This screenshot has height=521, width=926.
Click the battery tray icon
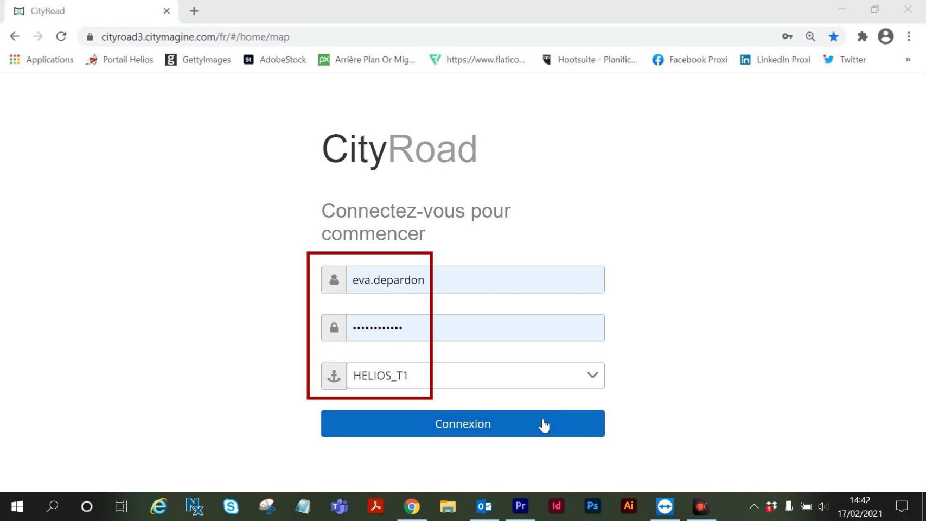coord(806,506)
